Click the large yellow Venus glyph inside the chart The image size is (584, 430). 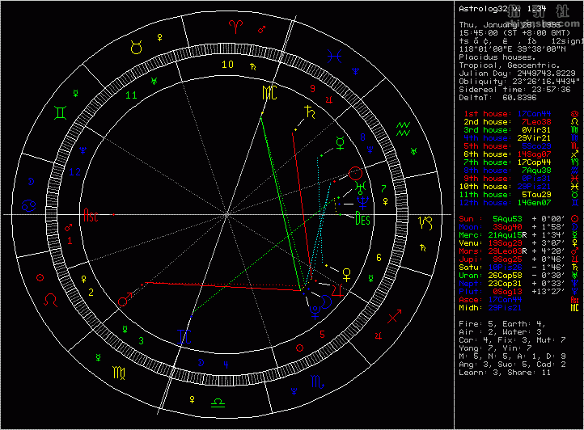346,275
